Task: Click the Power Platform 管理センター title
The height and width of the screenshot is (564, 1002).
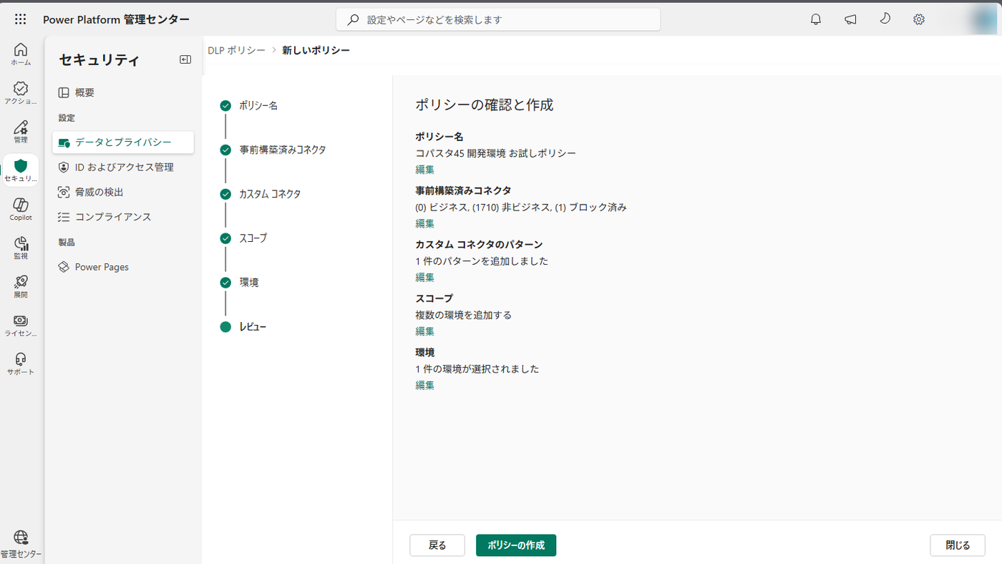Action: (x=117, y=19)
